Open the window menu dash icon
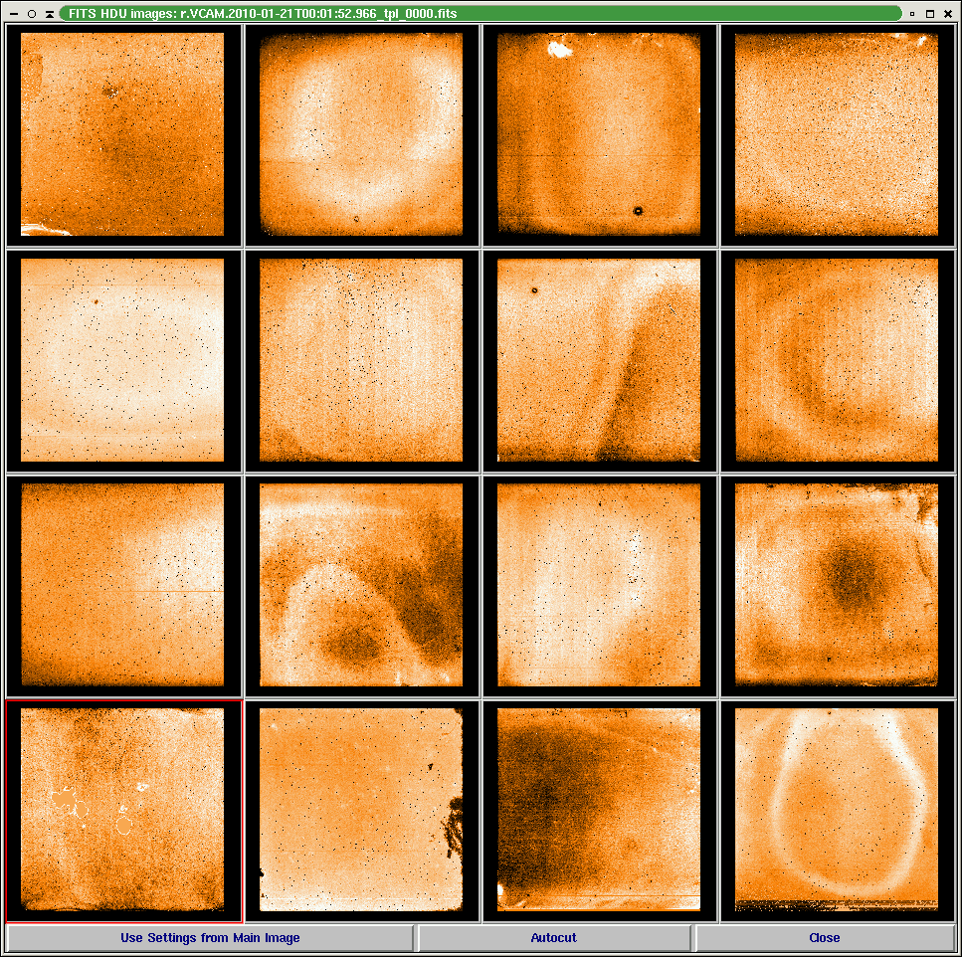This screenshot has width=962, height=957. point(13,14)
